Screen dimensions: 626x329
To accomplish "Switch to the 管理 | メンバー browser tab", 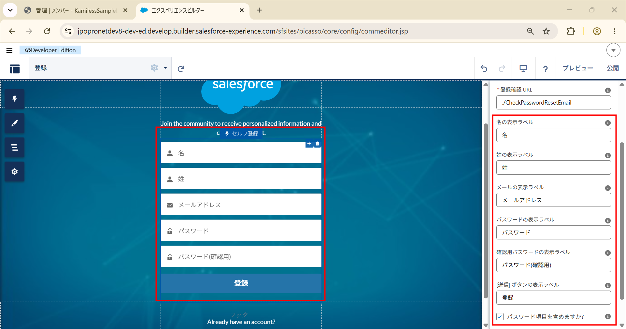I will [x=76, y=10].
